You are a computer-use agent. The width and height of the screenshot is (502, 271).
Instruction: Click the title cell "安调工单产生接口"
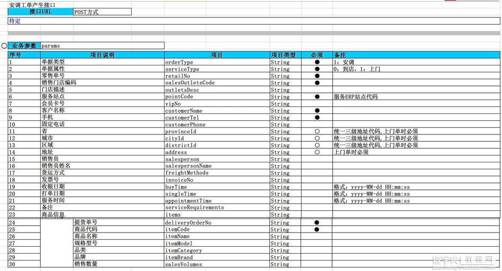[x=32, y=5]
